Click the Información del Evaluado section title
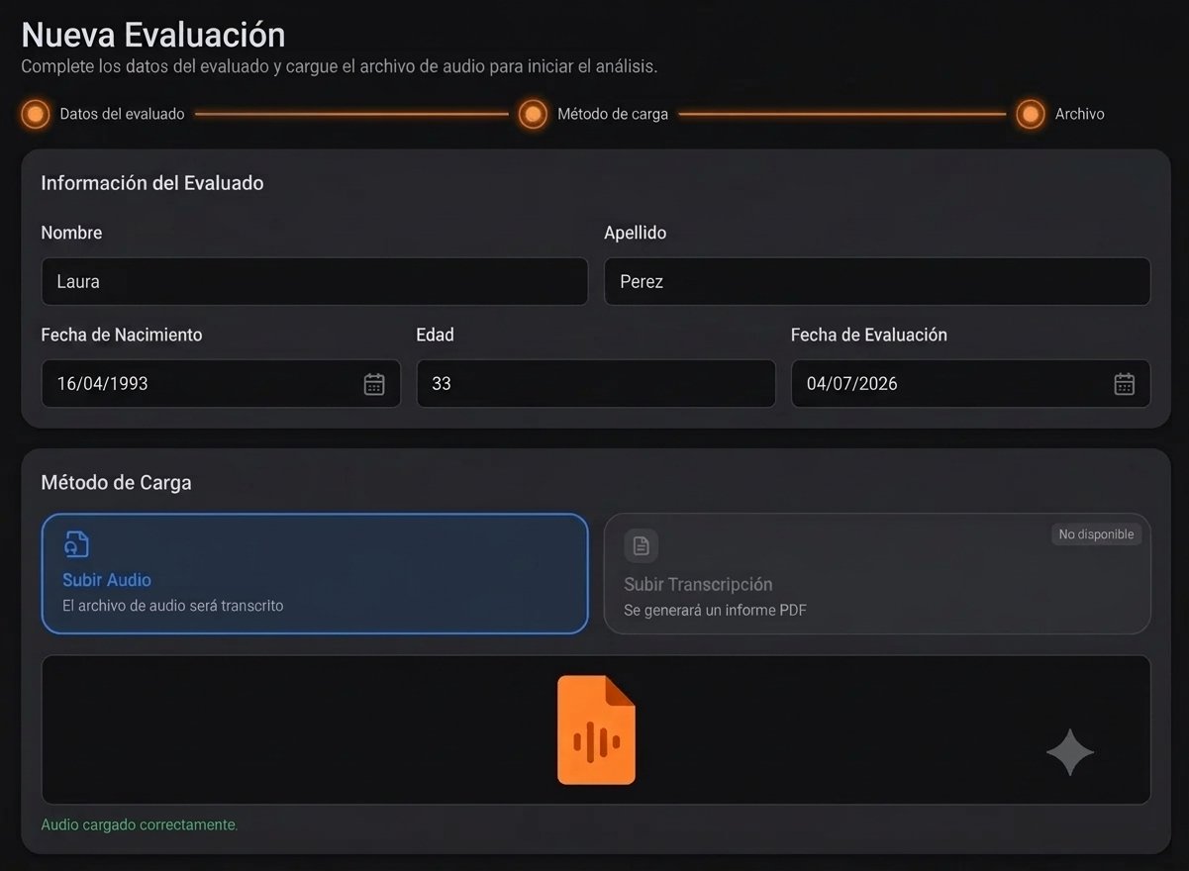The image size is (1189, 871). click(152, 183)
